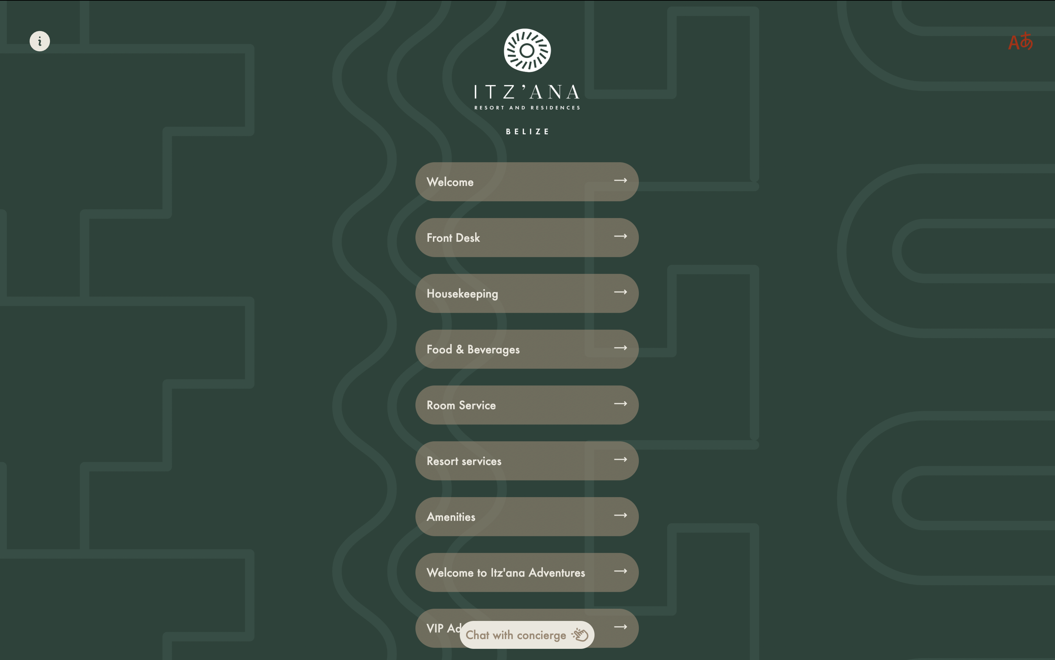1055x660 pixels.
Task: Select the VIP Add... menu item
Action: [x=527, y=627]
